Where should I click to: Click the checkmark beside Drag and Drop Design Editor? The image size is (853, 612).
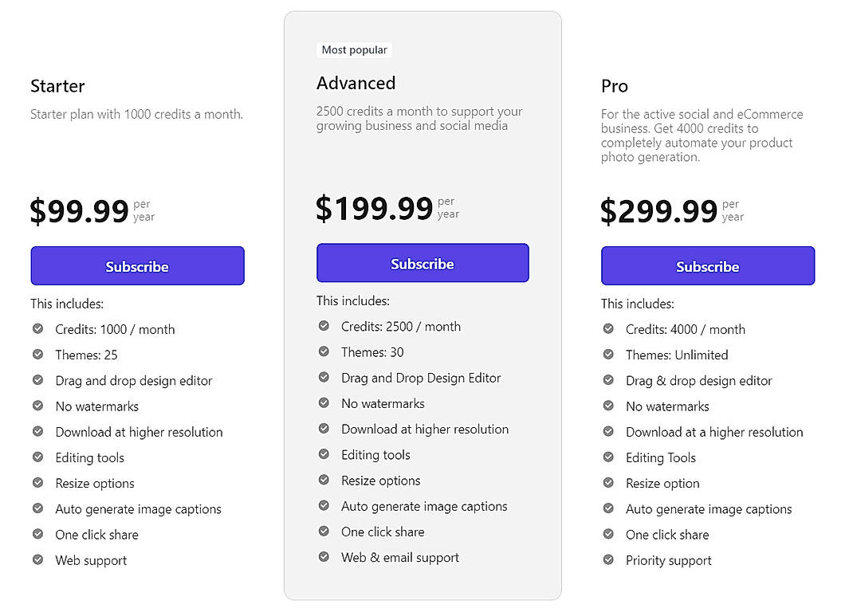click(x=324, y=378)
